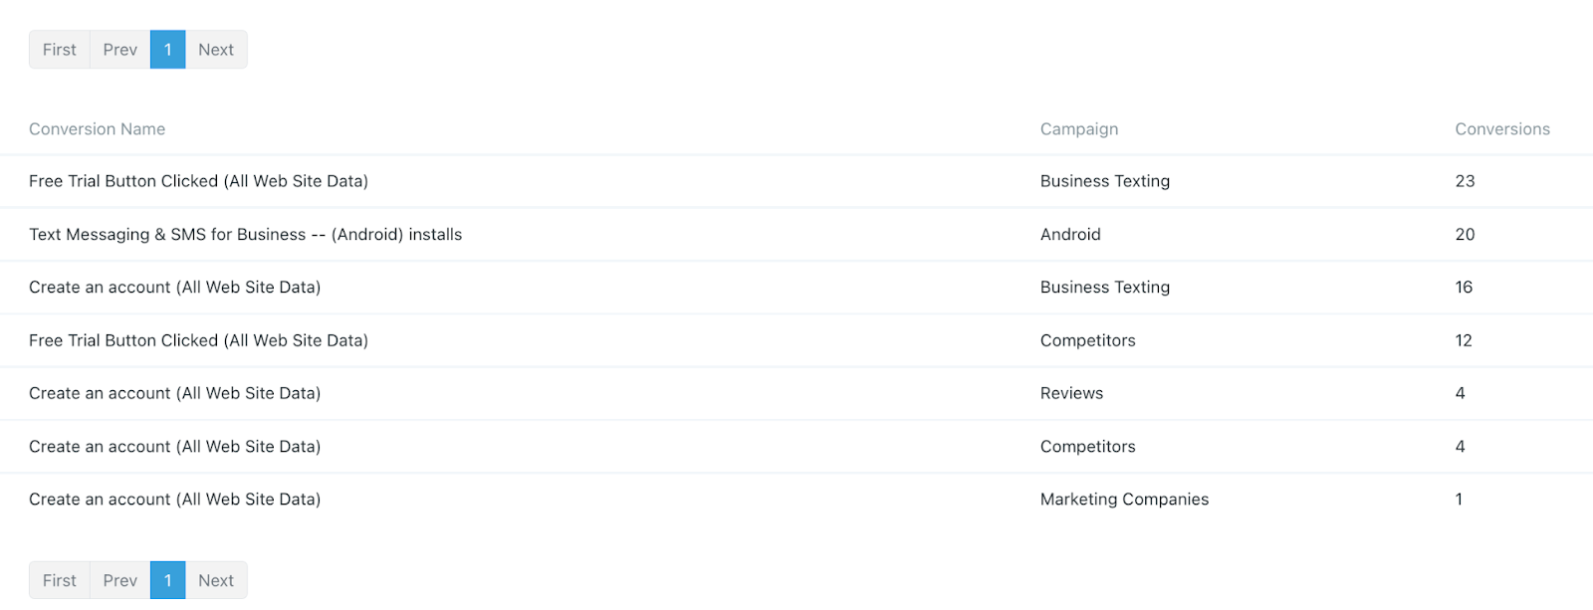The height and width of the screenshot is (610, 1593).
Task: Select the Text Messaging & SMS for Business row
Action: (x=246, y=235)
